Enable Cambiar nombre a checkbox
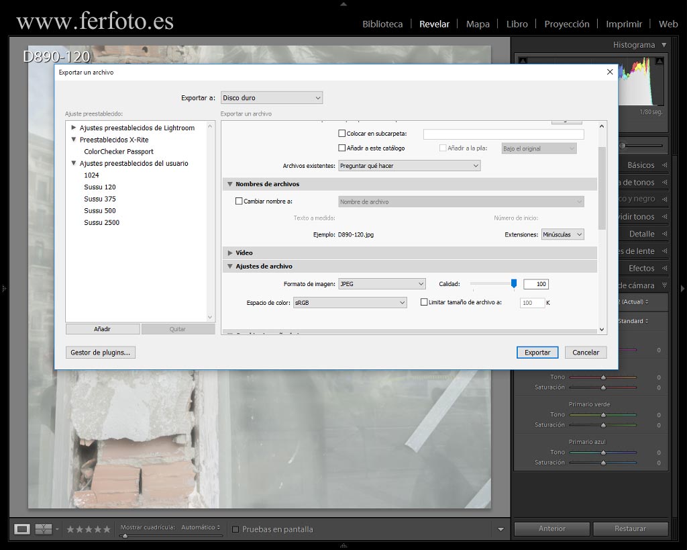Image resolution: width=687 pixels, height=550 pixels. tap(239, 201)
